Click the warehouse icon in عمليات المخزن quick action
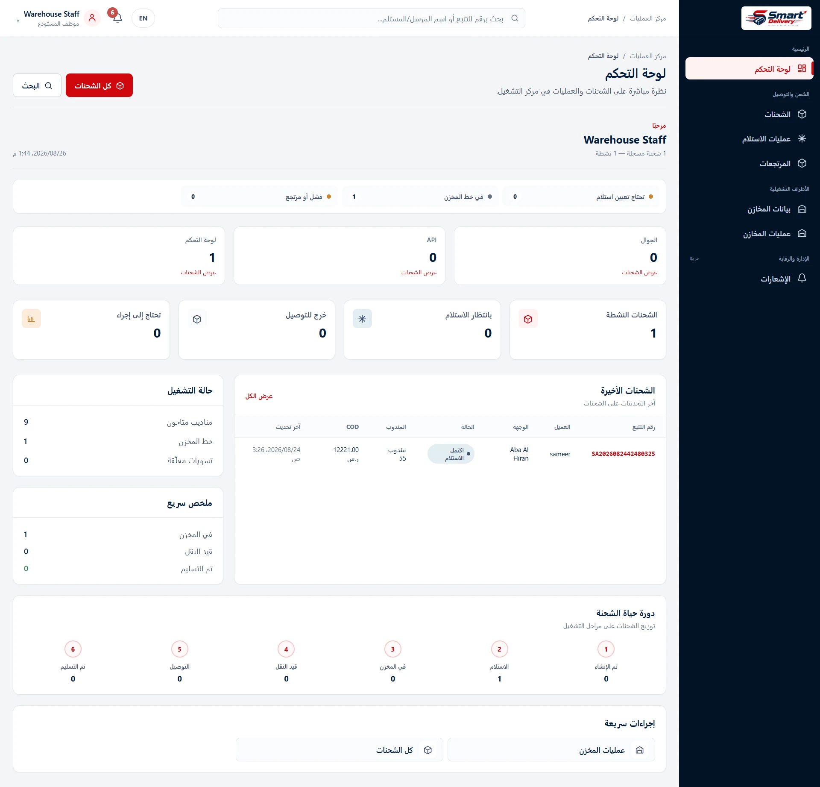The width and height of the screenshot is (820, 787). point(639,750)
